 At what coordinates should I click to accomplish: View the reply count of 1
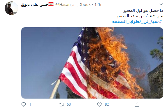coord(30,105)
